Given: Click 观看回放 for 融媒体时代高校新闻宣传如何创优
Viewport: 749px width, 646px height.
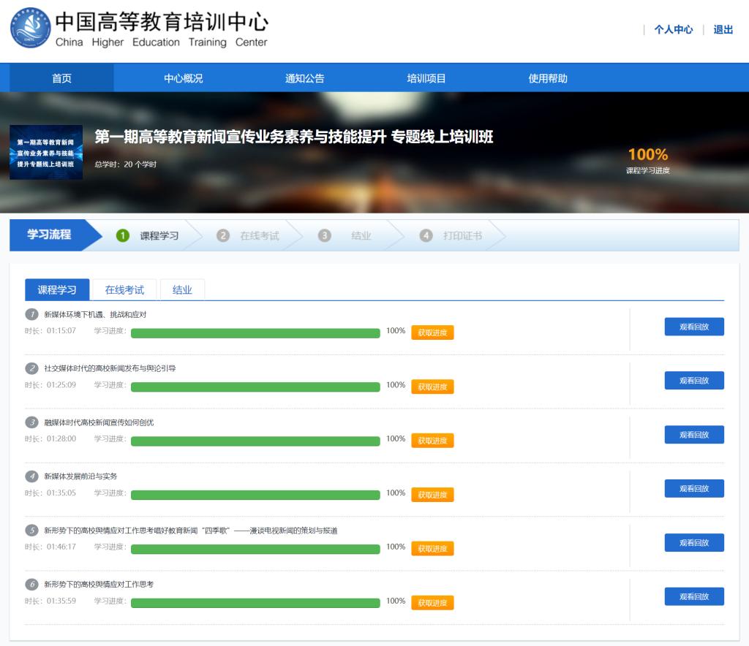Looking at the screenshot, I should pos(693,435).
